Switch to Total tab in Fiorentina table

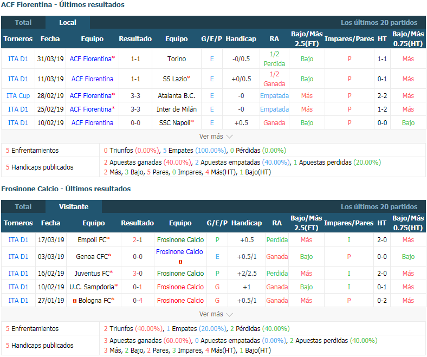(23, 22)
